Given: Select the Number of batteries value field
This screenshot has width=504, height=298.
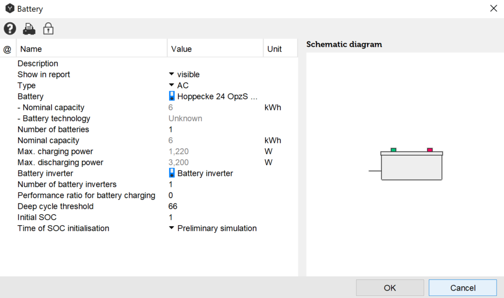Looking at the screenshot, I should pyautogui.click(x=171, y=130).
